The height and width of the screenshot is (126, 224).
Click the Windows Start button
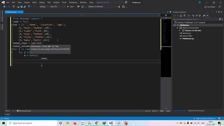(x=3, y=123)
